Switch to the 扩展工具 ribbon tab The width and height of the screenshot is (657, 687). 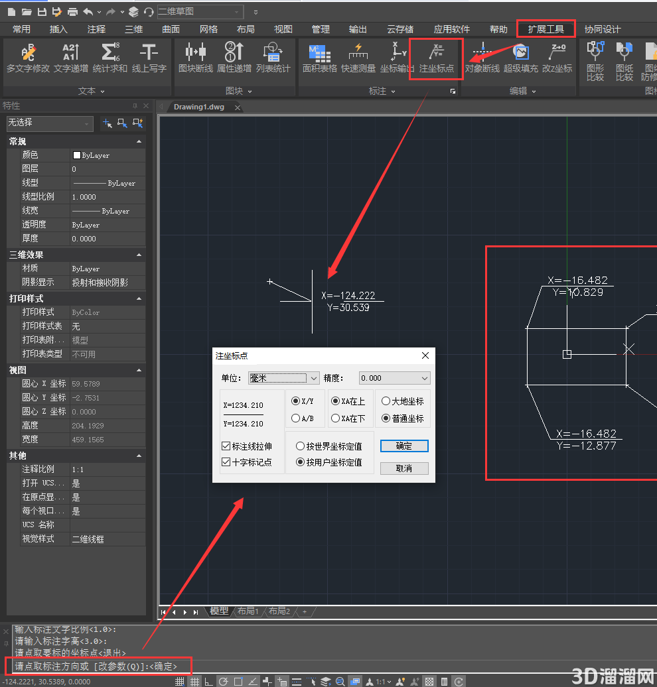546,29
